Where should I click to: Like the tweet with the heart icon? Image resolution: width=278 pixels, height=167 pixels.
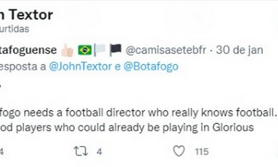(x=179, y=151)
